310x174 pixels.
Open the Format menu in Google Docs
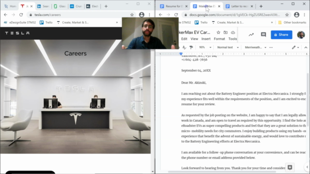point(219,39)
